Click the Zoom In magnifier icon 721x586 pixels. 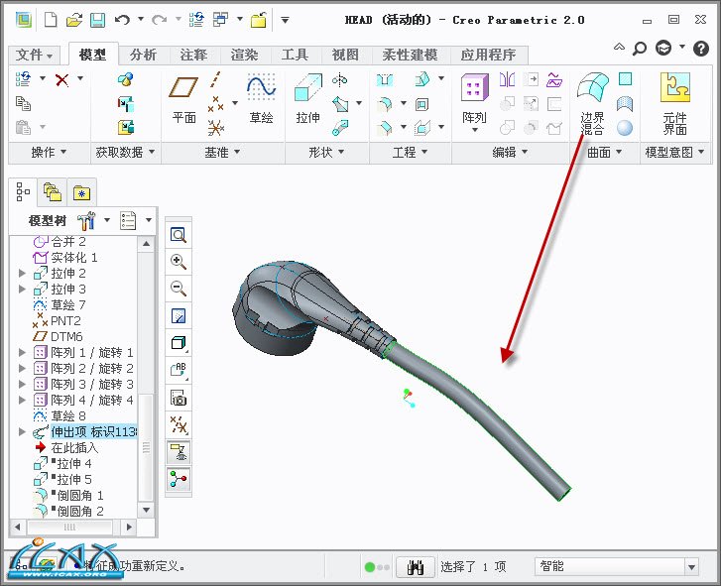coord(179,262)
